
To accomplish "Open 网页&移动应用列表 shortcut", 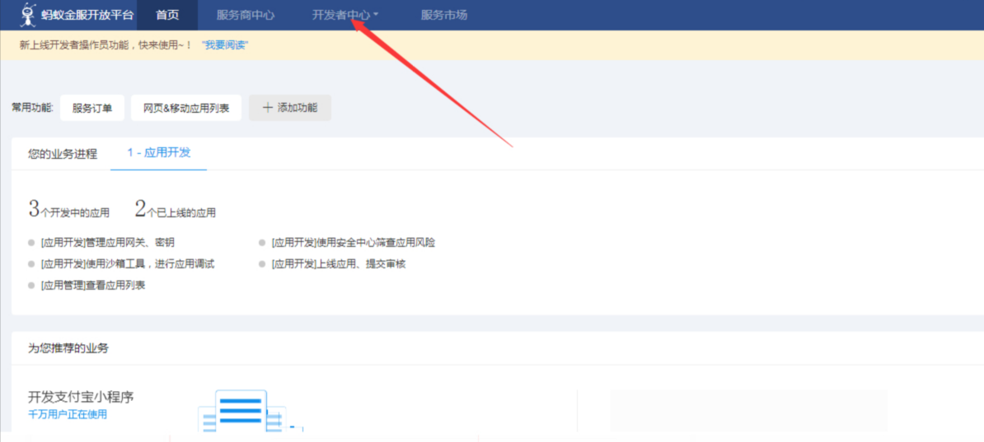I will click(186, 108).
